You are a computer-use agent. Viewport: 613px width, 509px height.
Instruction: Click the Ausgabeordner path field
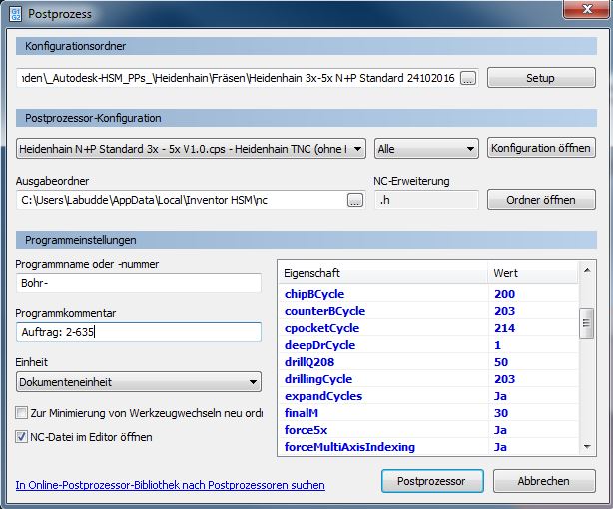(182, 200)
